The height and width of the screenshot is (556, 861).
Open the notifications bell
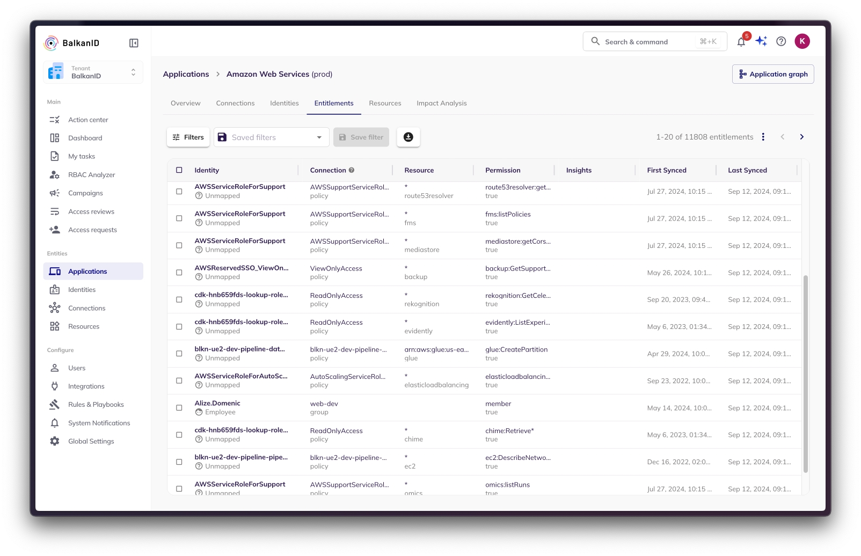pos(741,41)
